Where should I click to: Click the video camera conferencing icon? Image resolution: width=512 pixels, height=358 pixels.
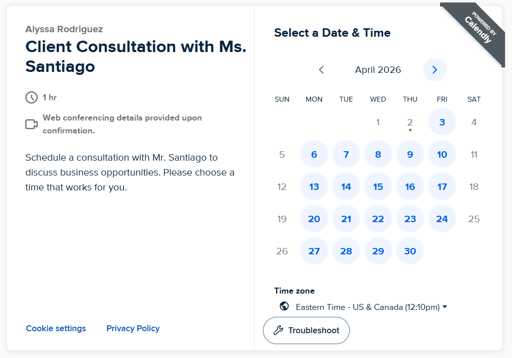(x=32, y=124)
